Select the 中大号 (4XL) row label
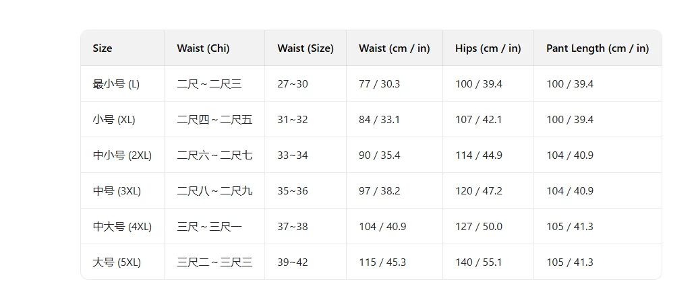The height and width of the screenshot is (290, 696). pyautogui.click(x=122, y=227)
